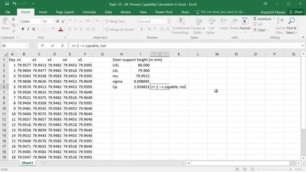Screen dimensions: 306x172
Task: Switch to the Page Layout tab
Action: (x=65, y=12)
